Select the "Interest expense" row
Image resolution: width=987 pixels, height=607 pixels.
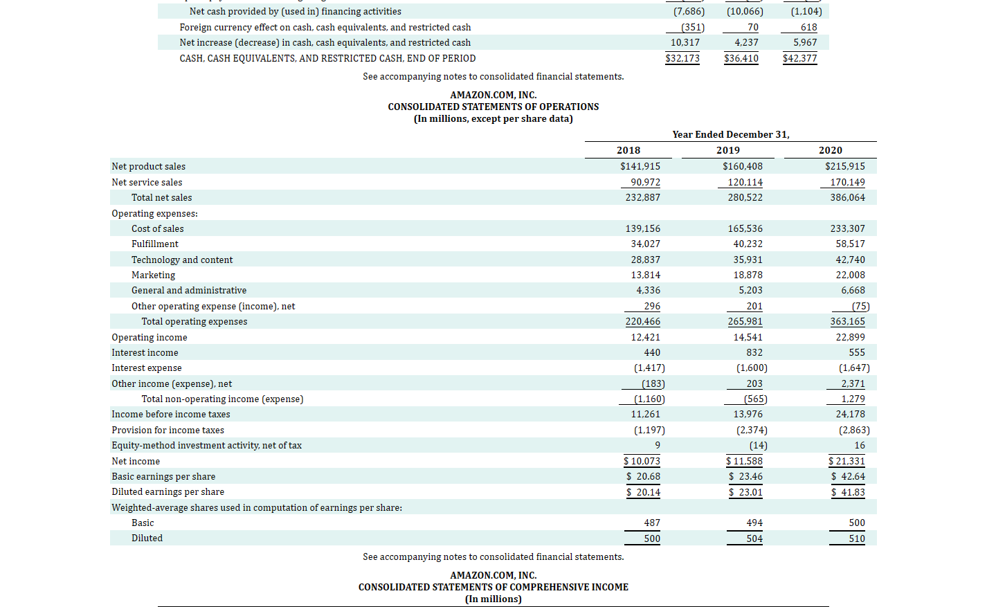(146, 368)
